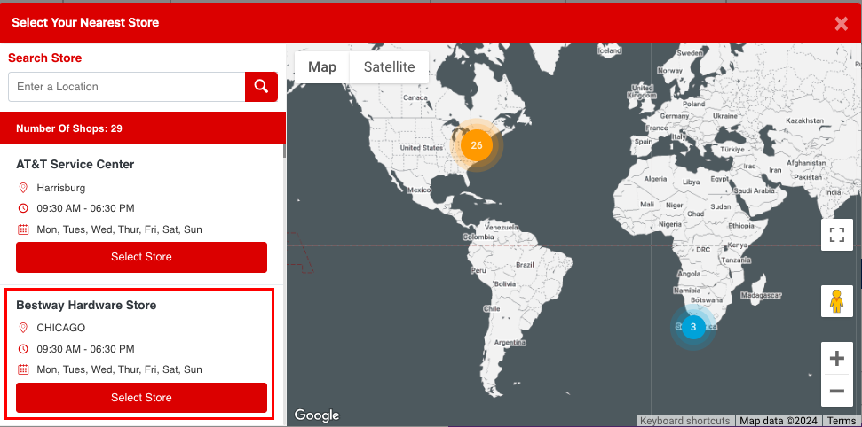Viewport: 862px width, 427px height.
Task: Toggle fullscreen map view
Action: (x=837, y=235)
